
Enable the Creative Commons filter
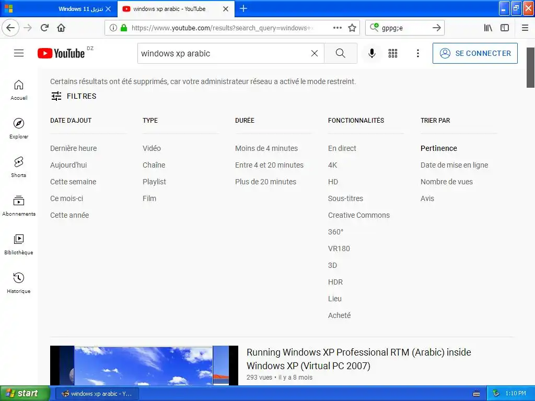tap(358, 215)
